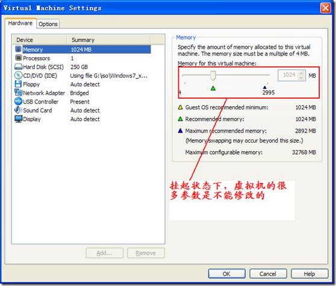Click the yellow Guest OS minimum triangle icon
Image resolution: width=336 pixels, height=286 pixels.
point(181,107)
